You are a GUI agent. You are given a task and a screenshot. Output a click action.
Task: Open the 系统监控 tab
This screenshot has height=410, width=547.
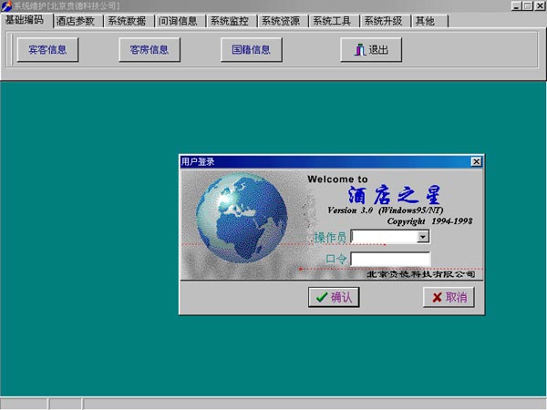[232, 21]
